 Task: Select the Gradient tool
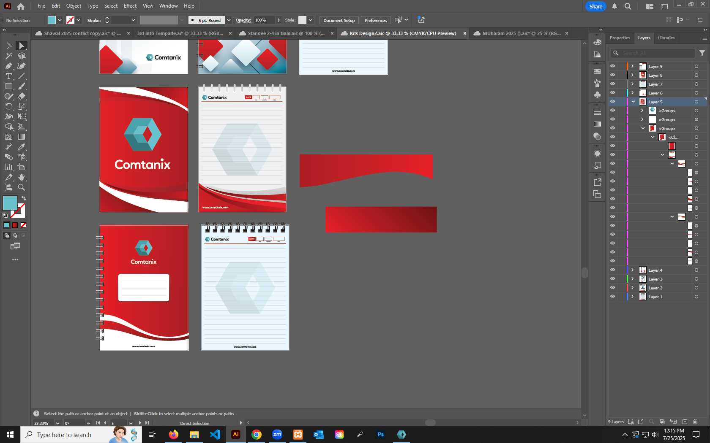22,137
